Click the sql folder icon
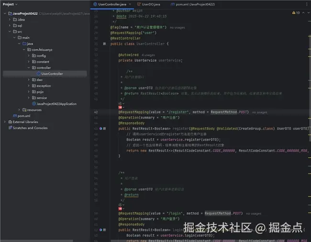311x242 pixels. coord(15,25)
